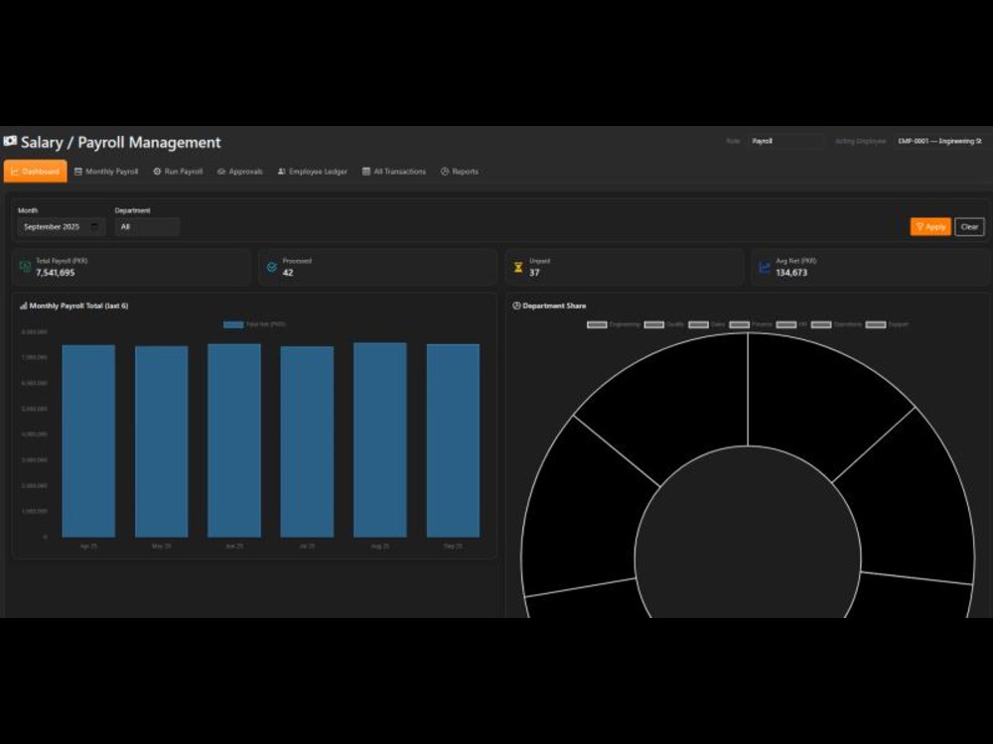The width and height of the screenshot is (993, 744).
Task: Open the Role dropdown showing Payroll
Action: 785,141
